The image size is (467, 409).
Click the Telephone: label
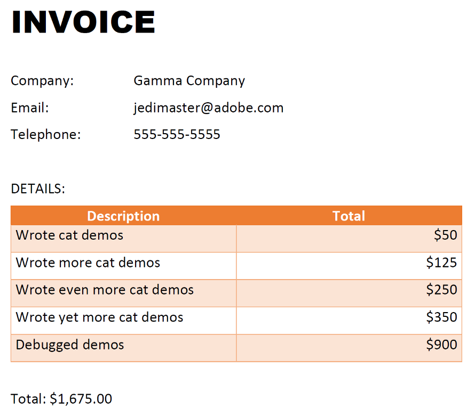pos(46,134)
